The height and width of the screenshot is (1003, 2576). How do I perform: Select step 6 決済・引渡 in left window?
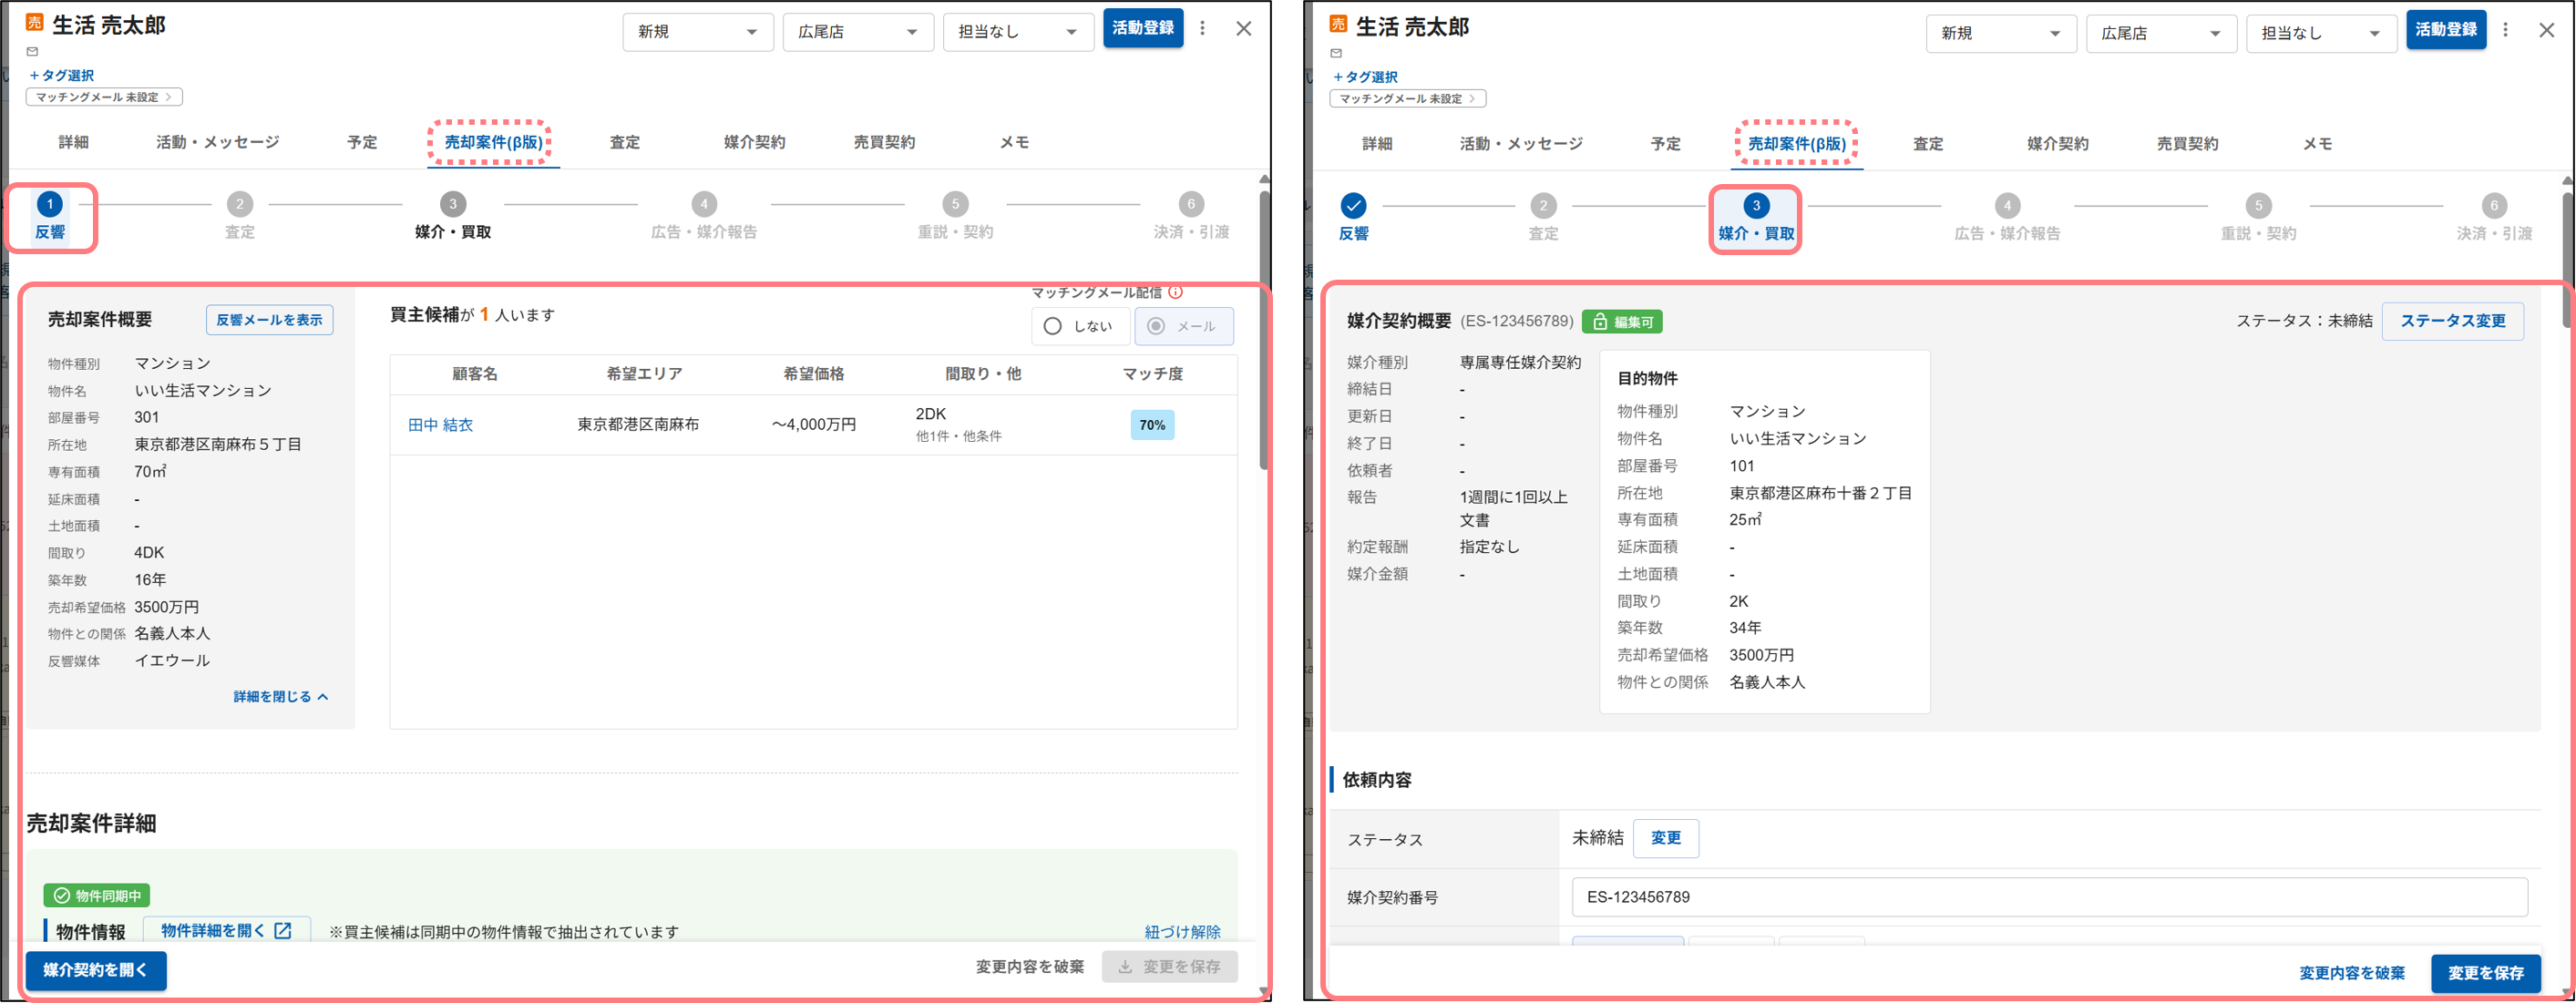pos(1191,216)
